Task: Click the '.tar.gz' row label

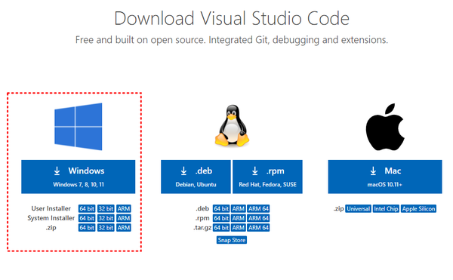Action: tap(202, 228)
